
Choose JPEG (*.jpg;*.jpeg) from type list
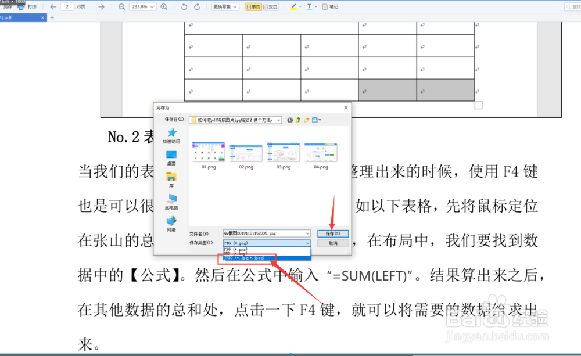pos(267,258)
